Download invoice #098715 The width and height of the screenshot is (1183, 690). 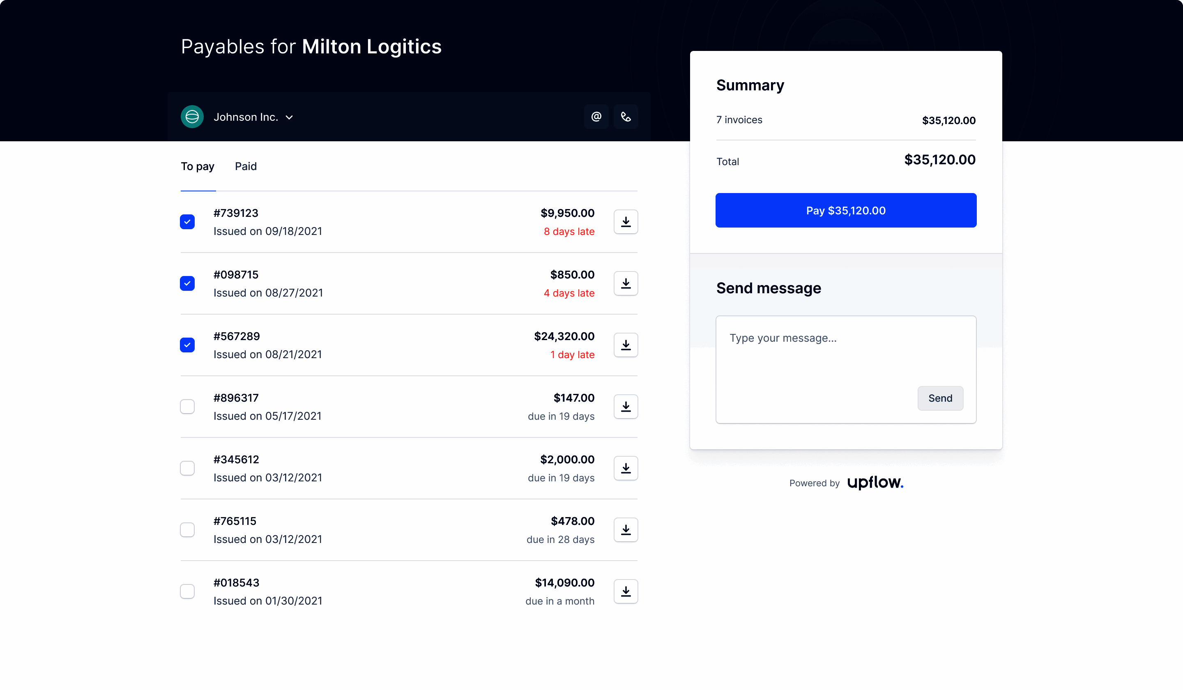point(626,283)
